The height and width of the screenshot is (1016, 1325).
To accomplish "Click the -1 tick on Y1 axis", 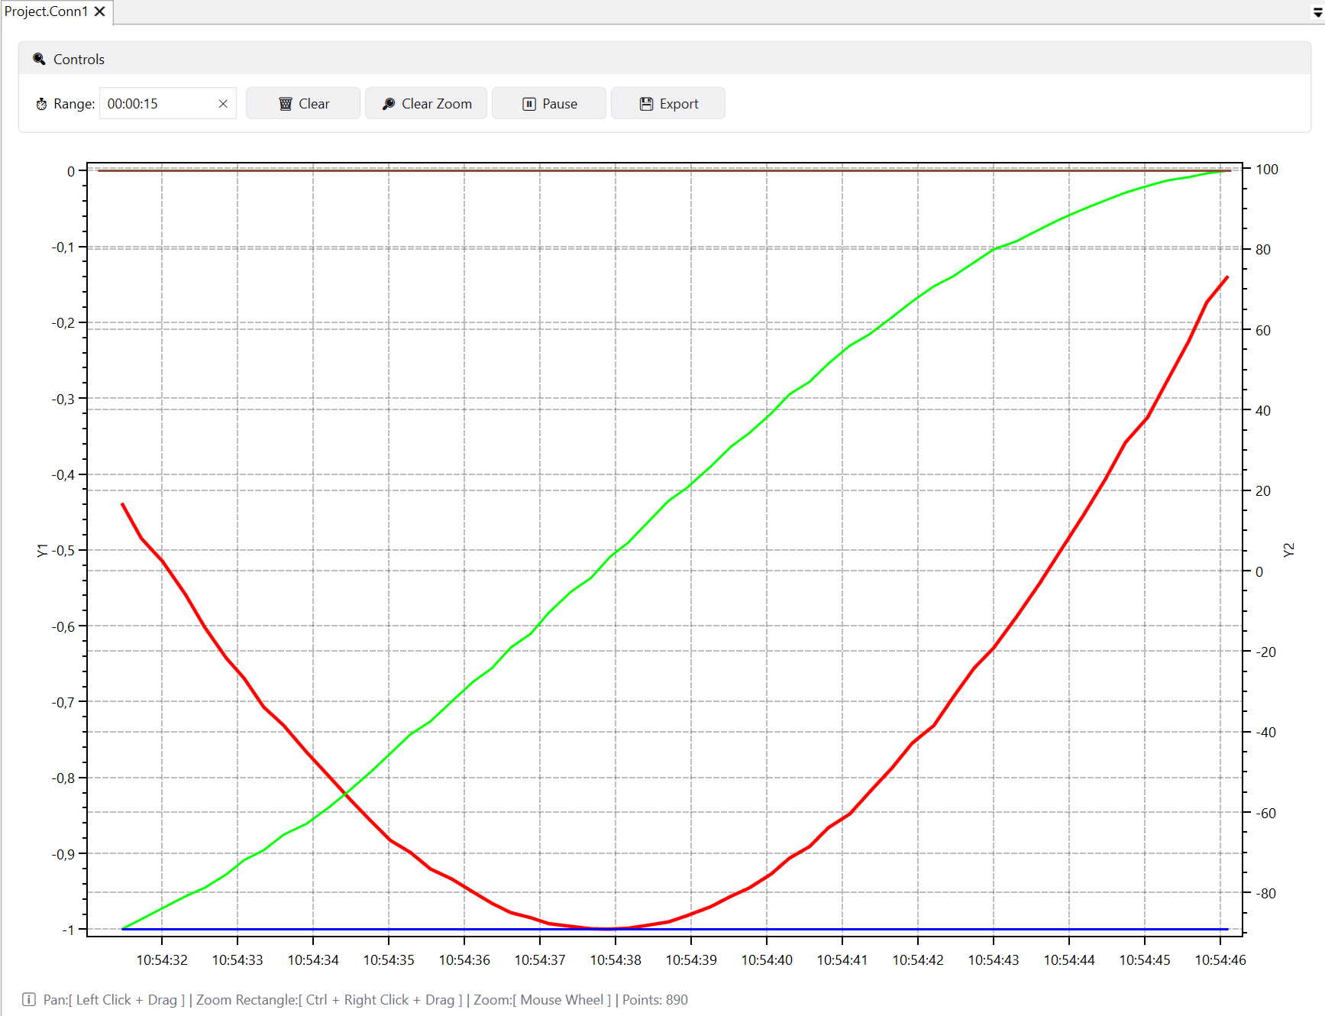I will click(x=69, y=930).
